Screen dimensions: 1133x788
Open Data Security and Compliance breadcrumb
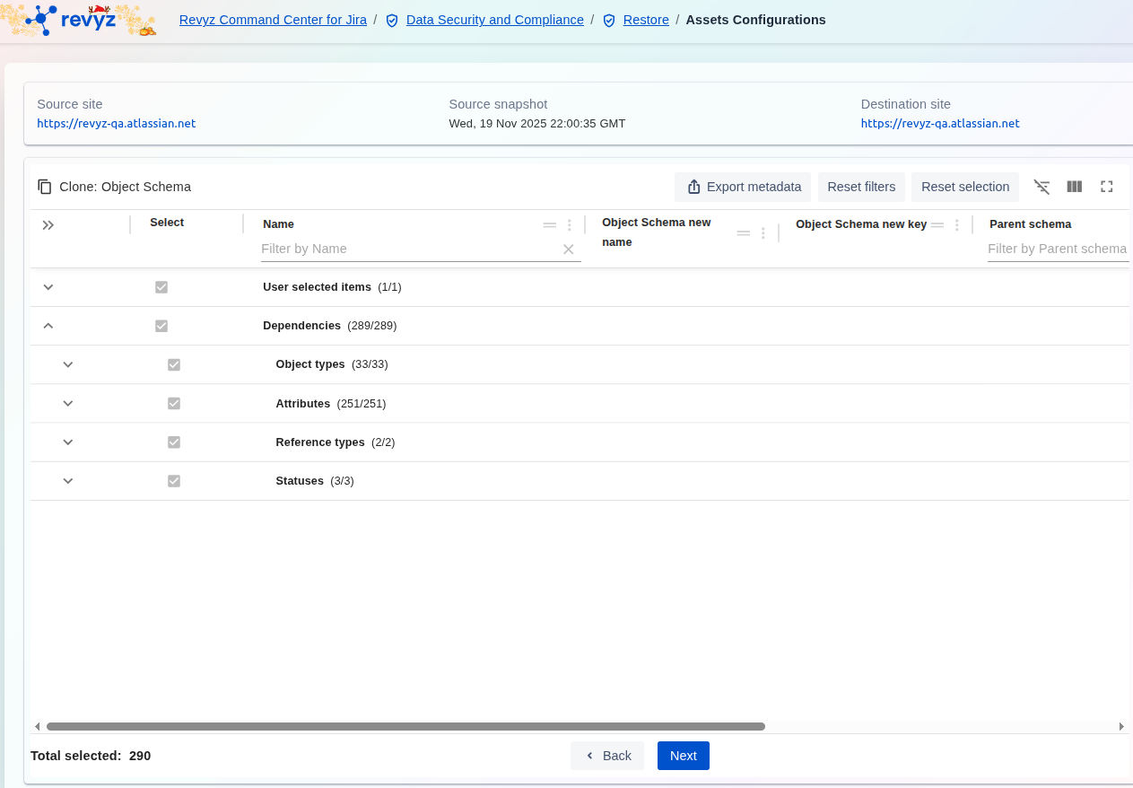click(494, 20)
